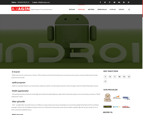Click YouTube icon under Bizi Takip Edin
This screenshot has width=143, height=115.
coord(120,77)
